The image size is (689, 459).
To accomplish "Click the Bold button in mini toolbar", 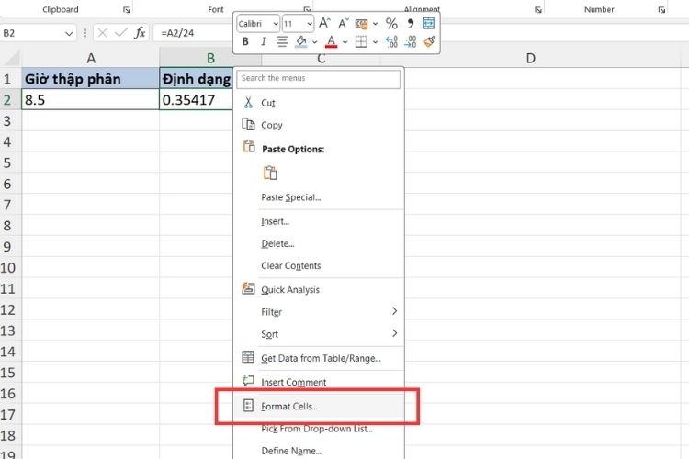I will (245, 41).
